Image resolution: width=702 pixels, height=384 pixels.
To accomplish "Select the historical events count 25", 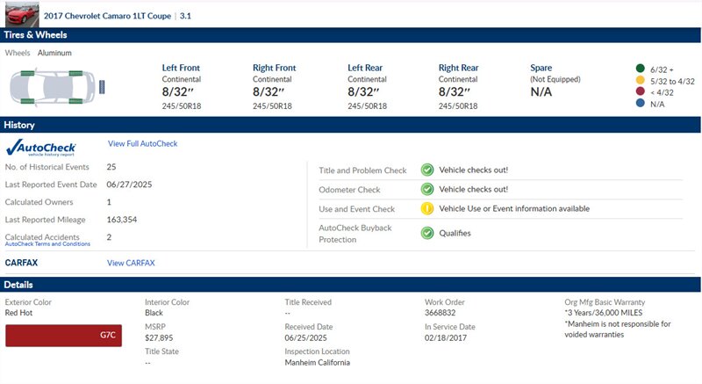I will coord(111,167).
